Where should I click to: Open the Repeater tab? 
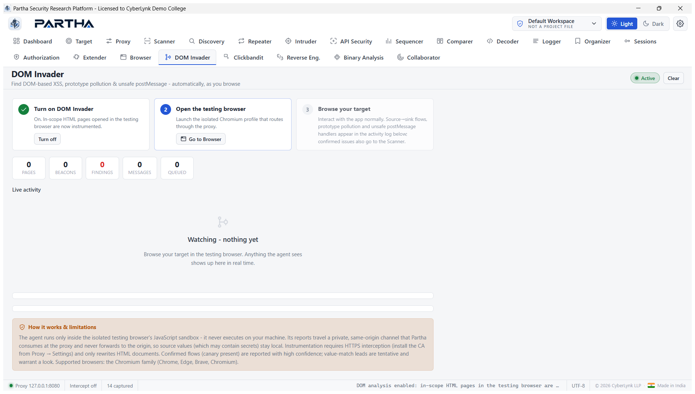click(255, 41)
